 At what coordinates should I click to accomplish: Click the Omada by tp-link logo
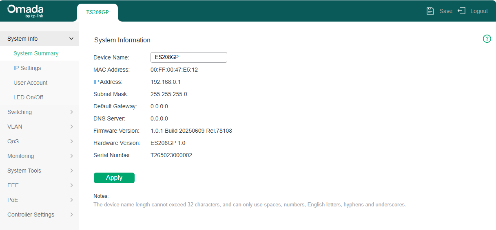pos(25,11)
